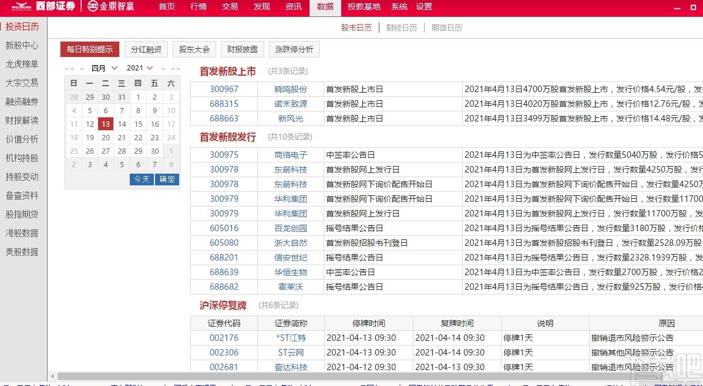
Task: Open the 四月 month dropdown
Action: 103,67
